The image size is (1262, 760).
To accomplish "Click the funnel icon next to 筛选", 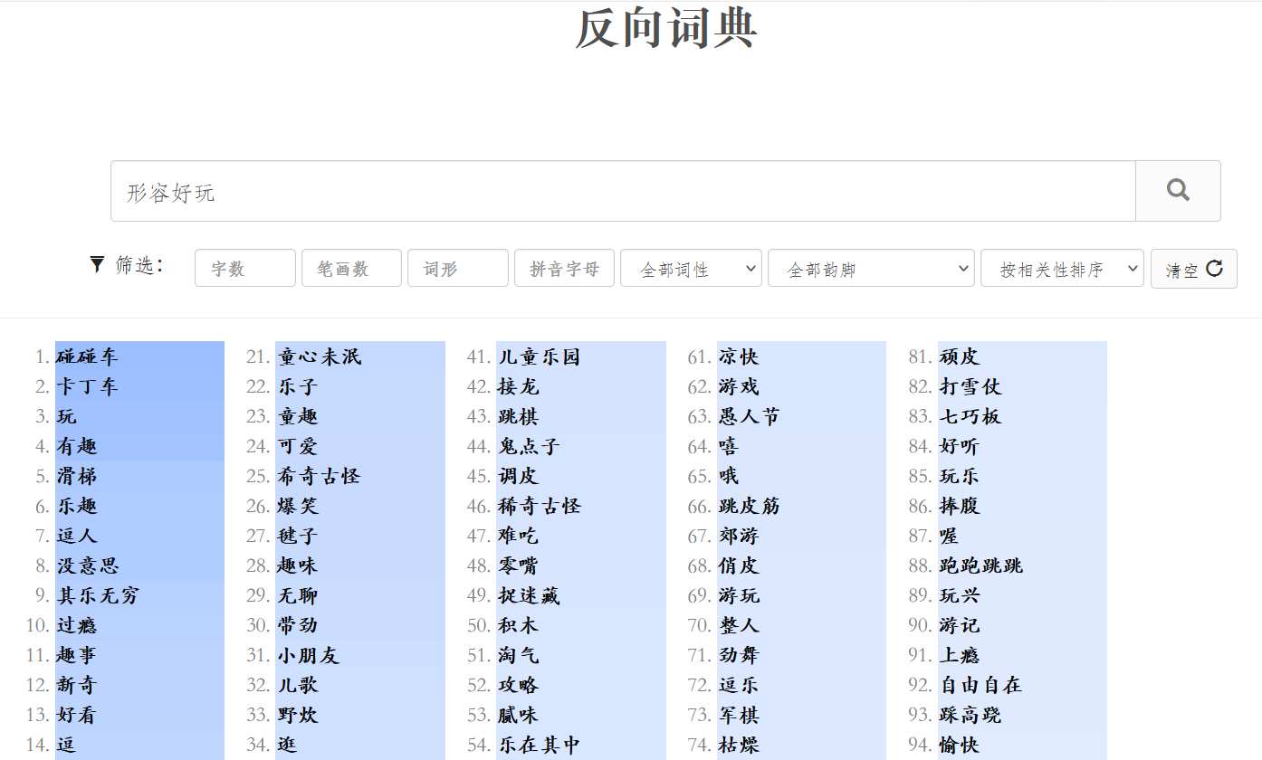I will click(x=97, y=264).
